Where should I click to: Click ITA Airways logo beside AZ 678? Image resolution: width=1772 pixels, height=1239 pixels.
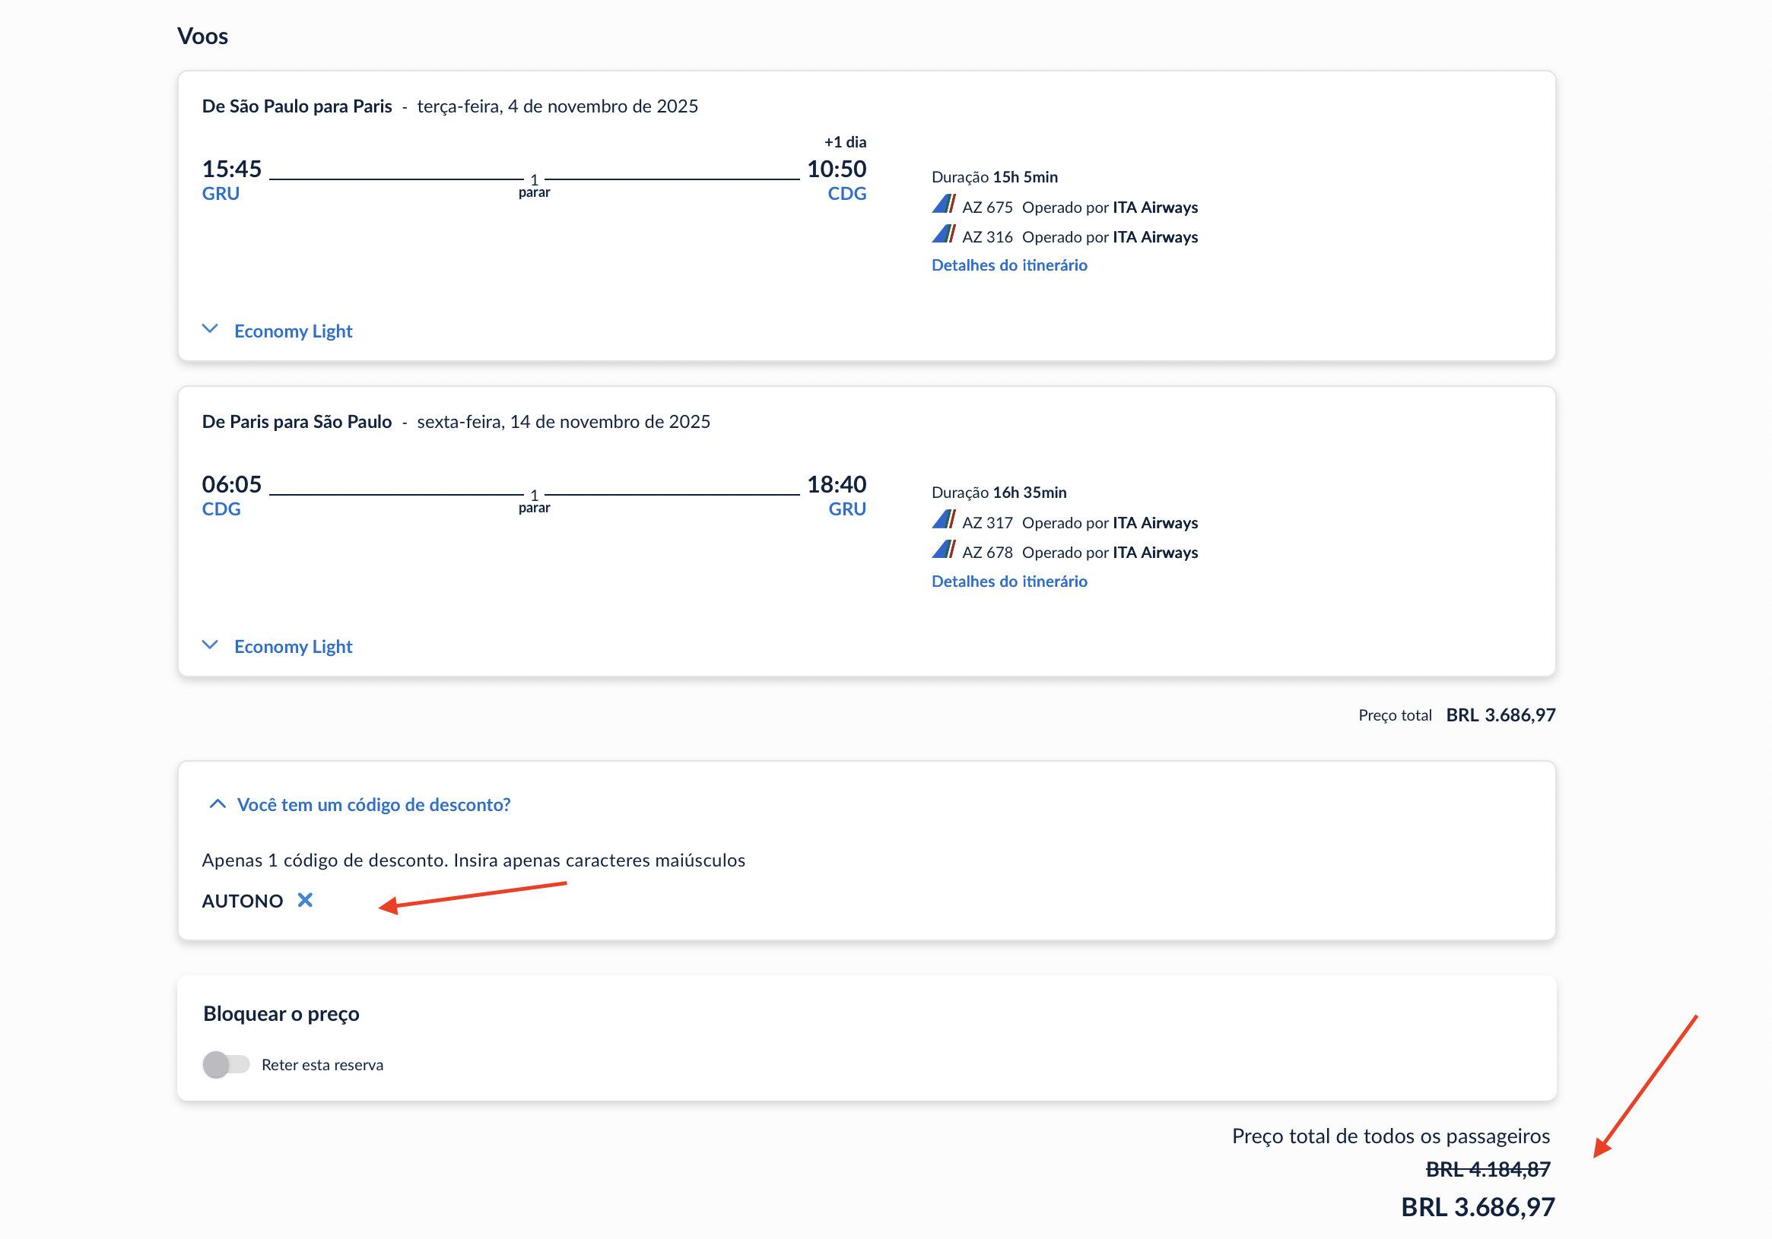pos(943,550)
